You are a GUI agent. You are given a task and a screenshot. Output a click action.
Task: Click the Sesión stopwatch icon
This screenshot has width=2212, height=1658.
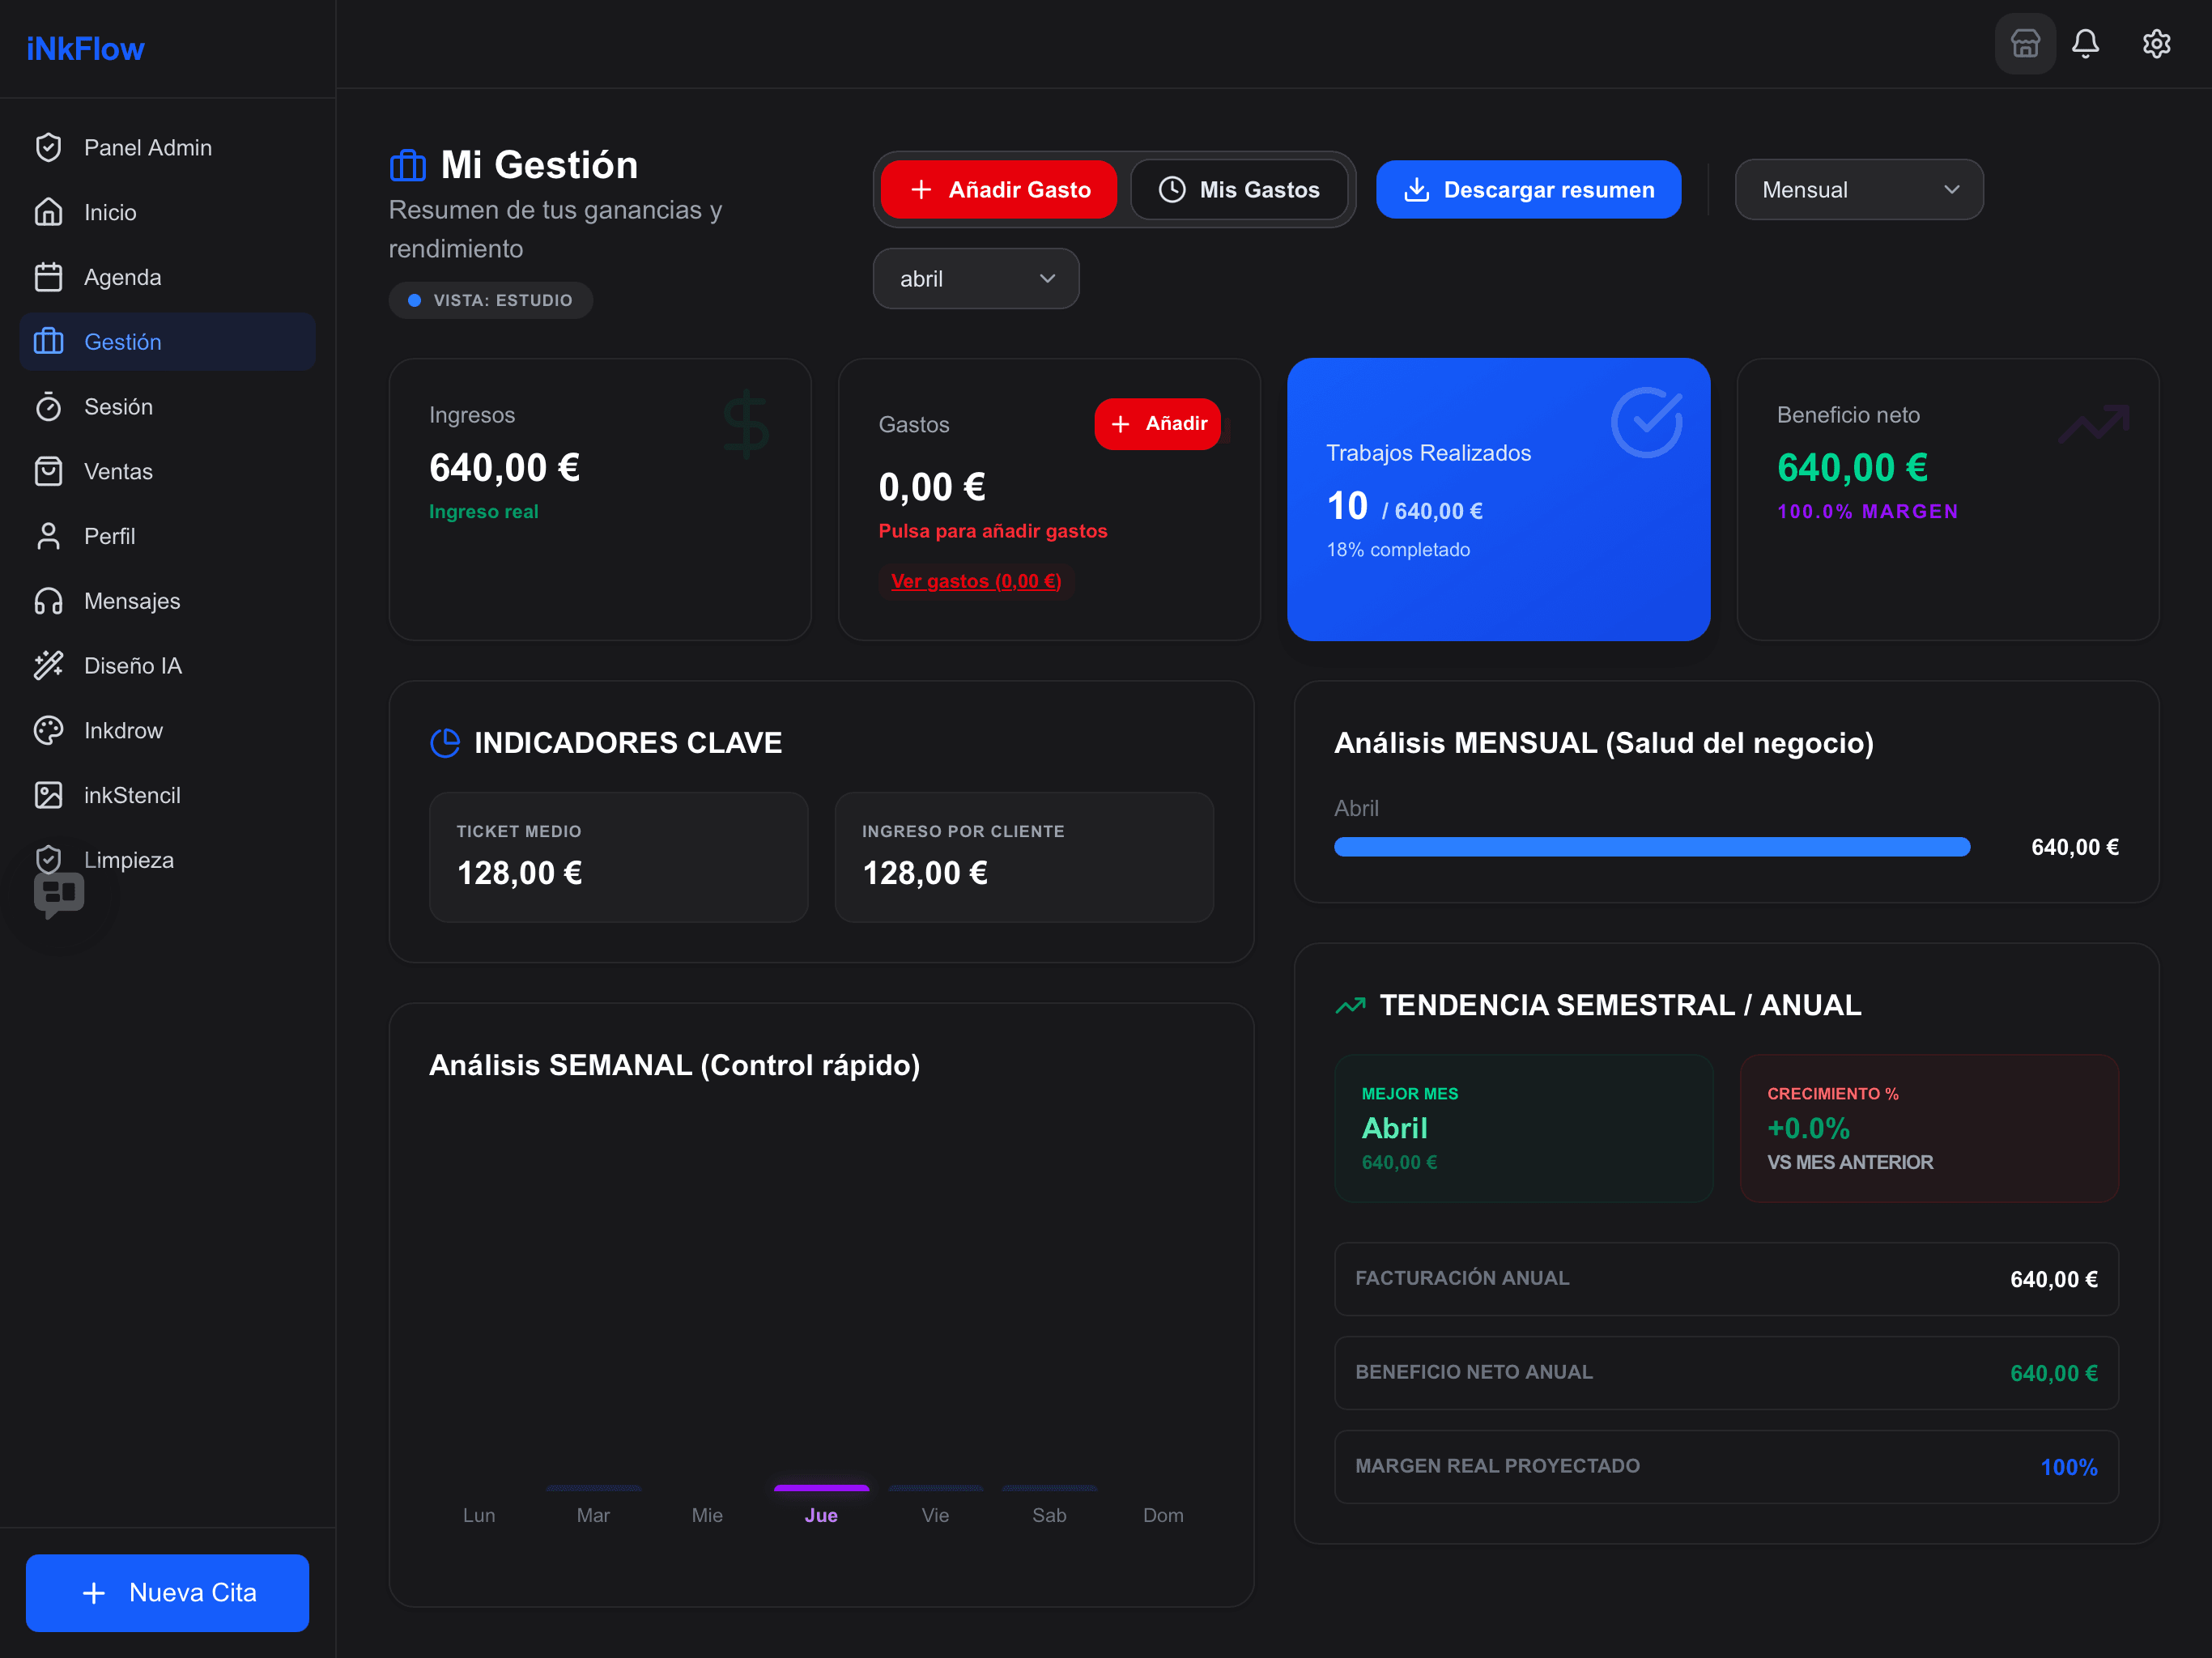(x=48, y=407)
